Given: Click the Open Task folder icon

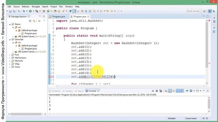Looking at the screenshot, I should pos(59,11).
